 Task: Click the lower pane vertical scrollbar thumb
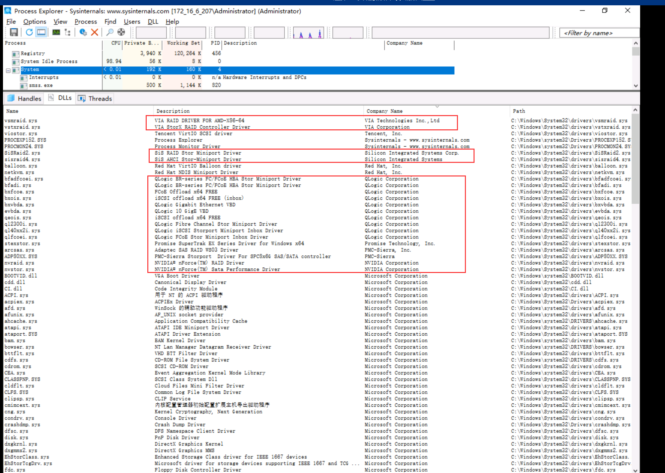point(635,159)
